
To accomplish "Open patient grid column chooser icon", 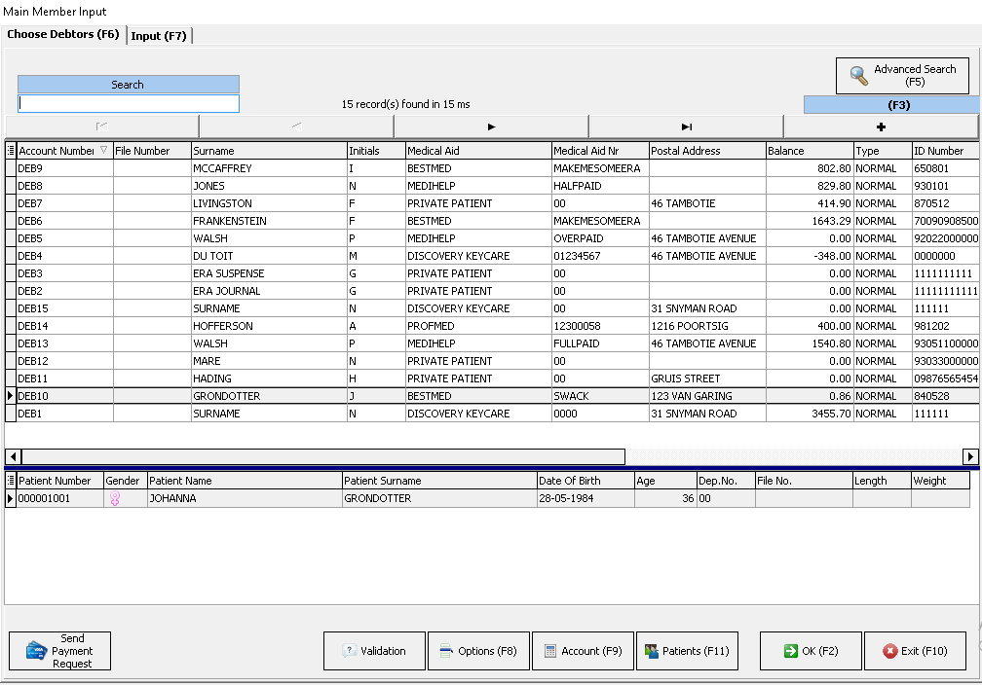I will tap(11, 481).
